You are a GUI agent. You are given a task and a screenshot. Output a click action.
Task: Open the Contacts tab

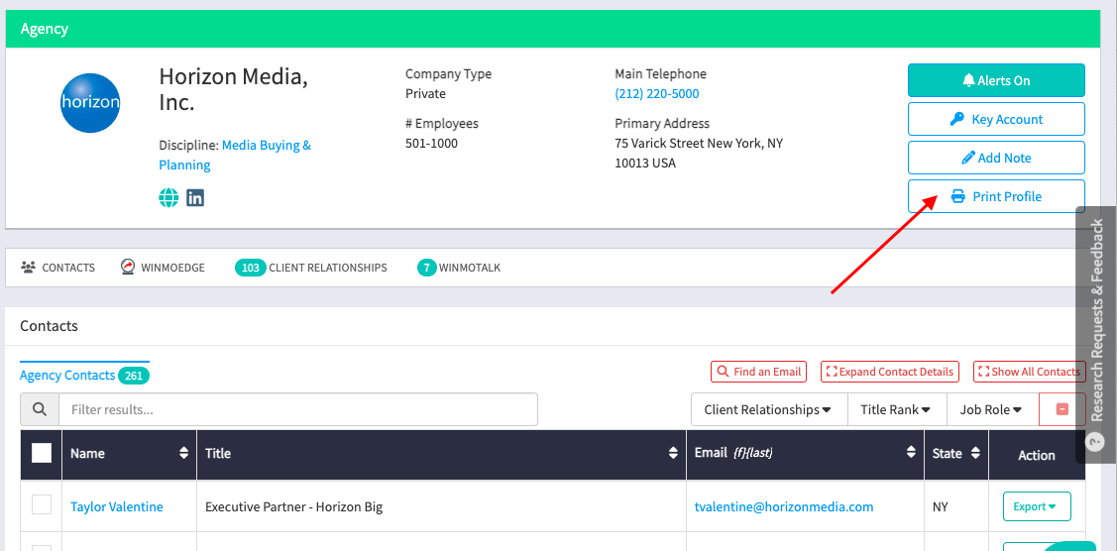click(57, 268)
